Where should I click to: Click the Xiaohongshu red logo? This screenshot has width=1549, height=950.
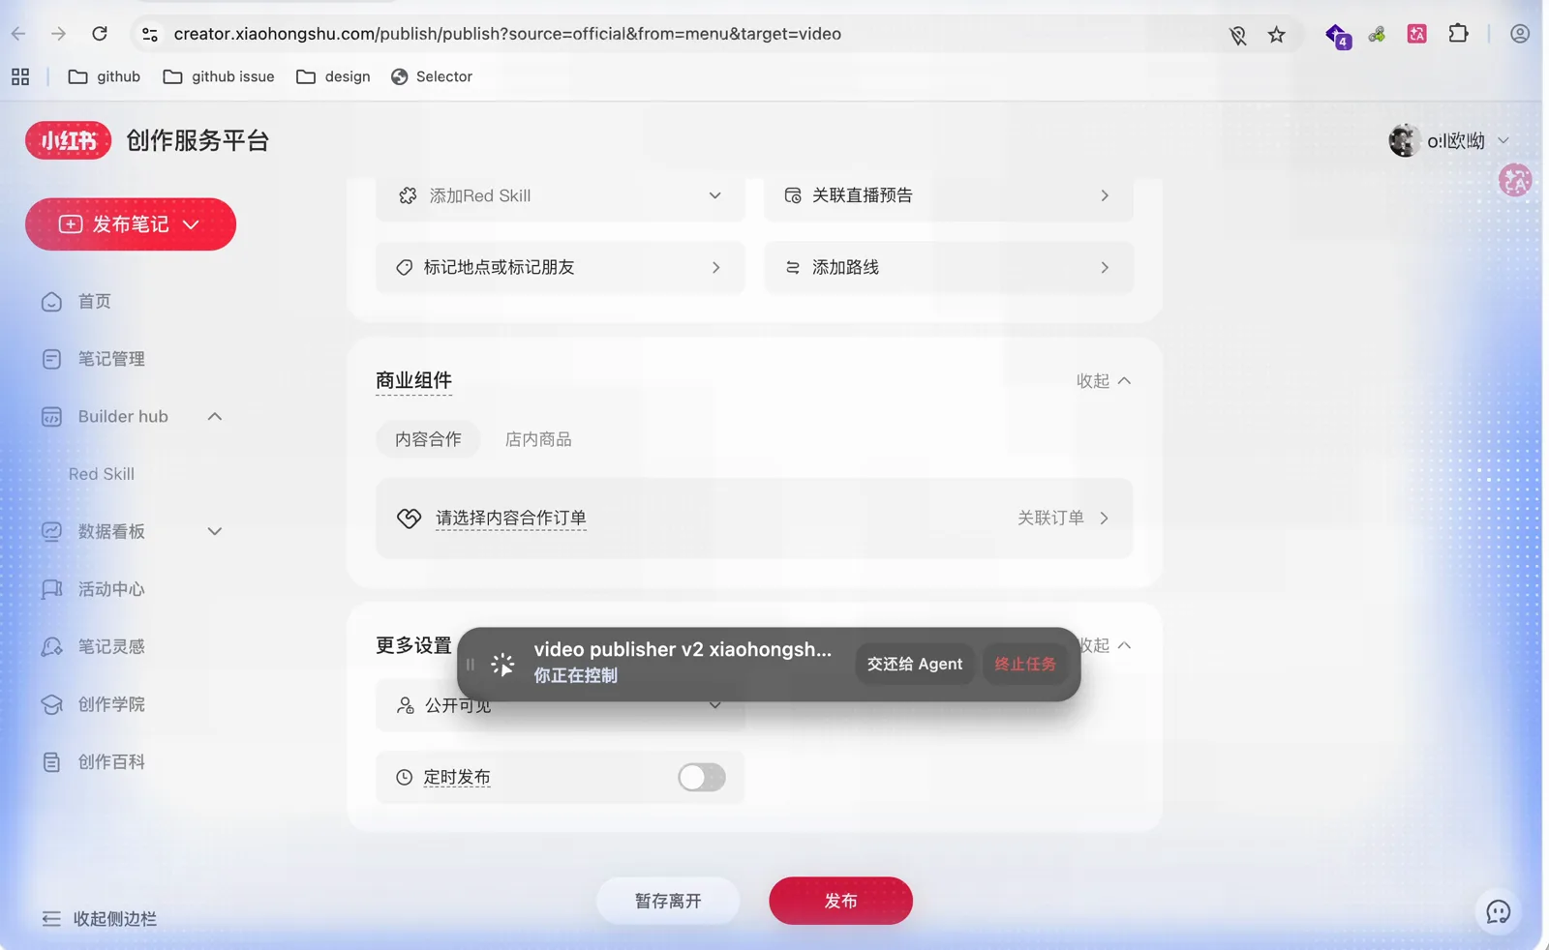click(x=68, y=140)
